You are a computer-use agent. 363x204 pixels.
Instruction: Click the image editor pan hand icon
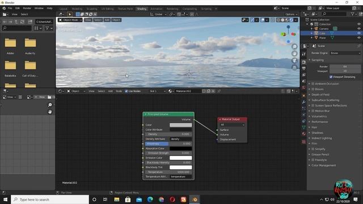pyautogui.click(x=50, y=112)
